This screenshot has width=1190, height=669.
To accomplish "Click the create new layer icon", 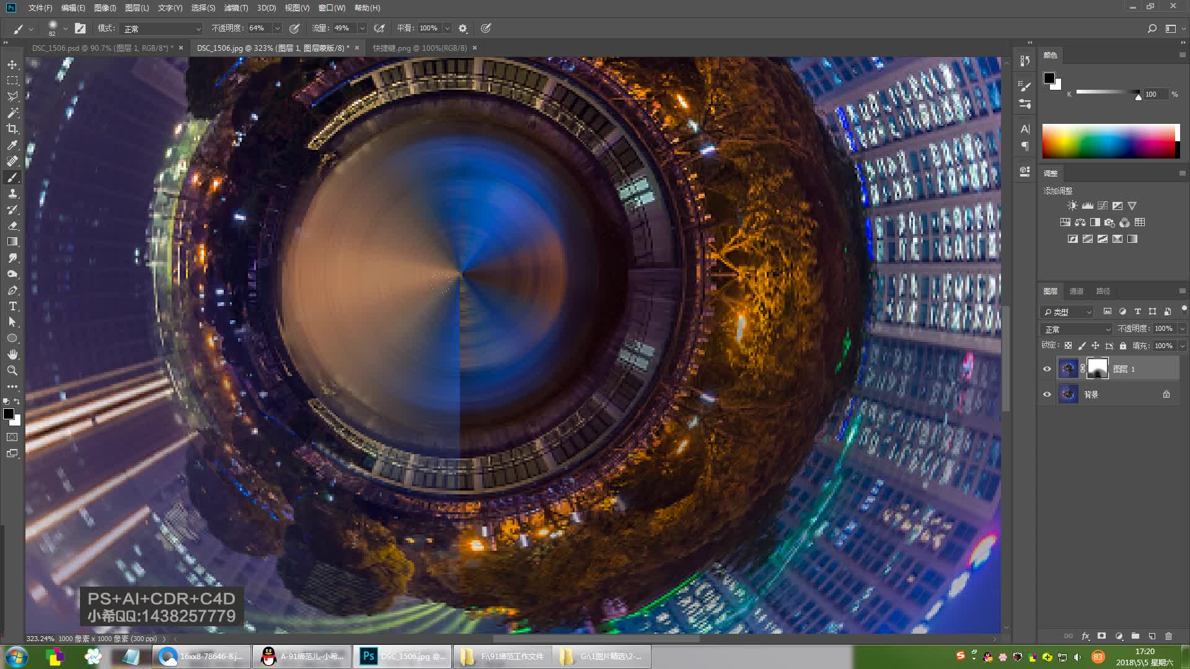I will [x=1152, y=636].
